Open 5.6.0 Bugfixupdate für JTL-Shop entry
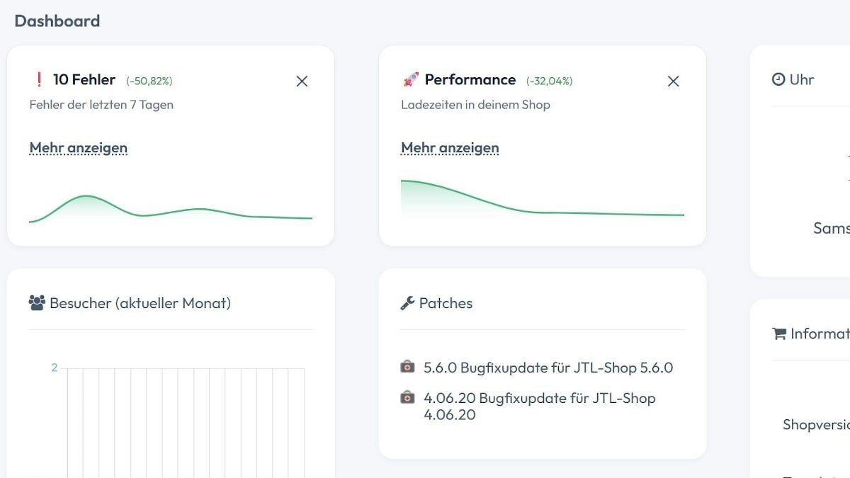The width and height of the screenshot is (850, 478). [548, 368]
